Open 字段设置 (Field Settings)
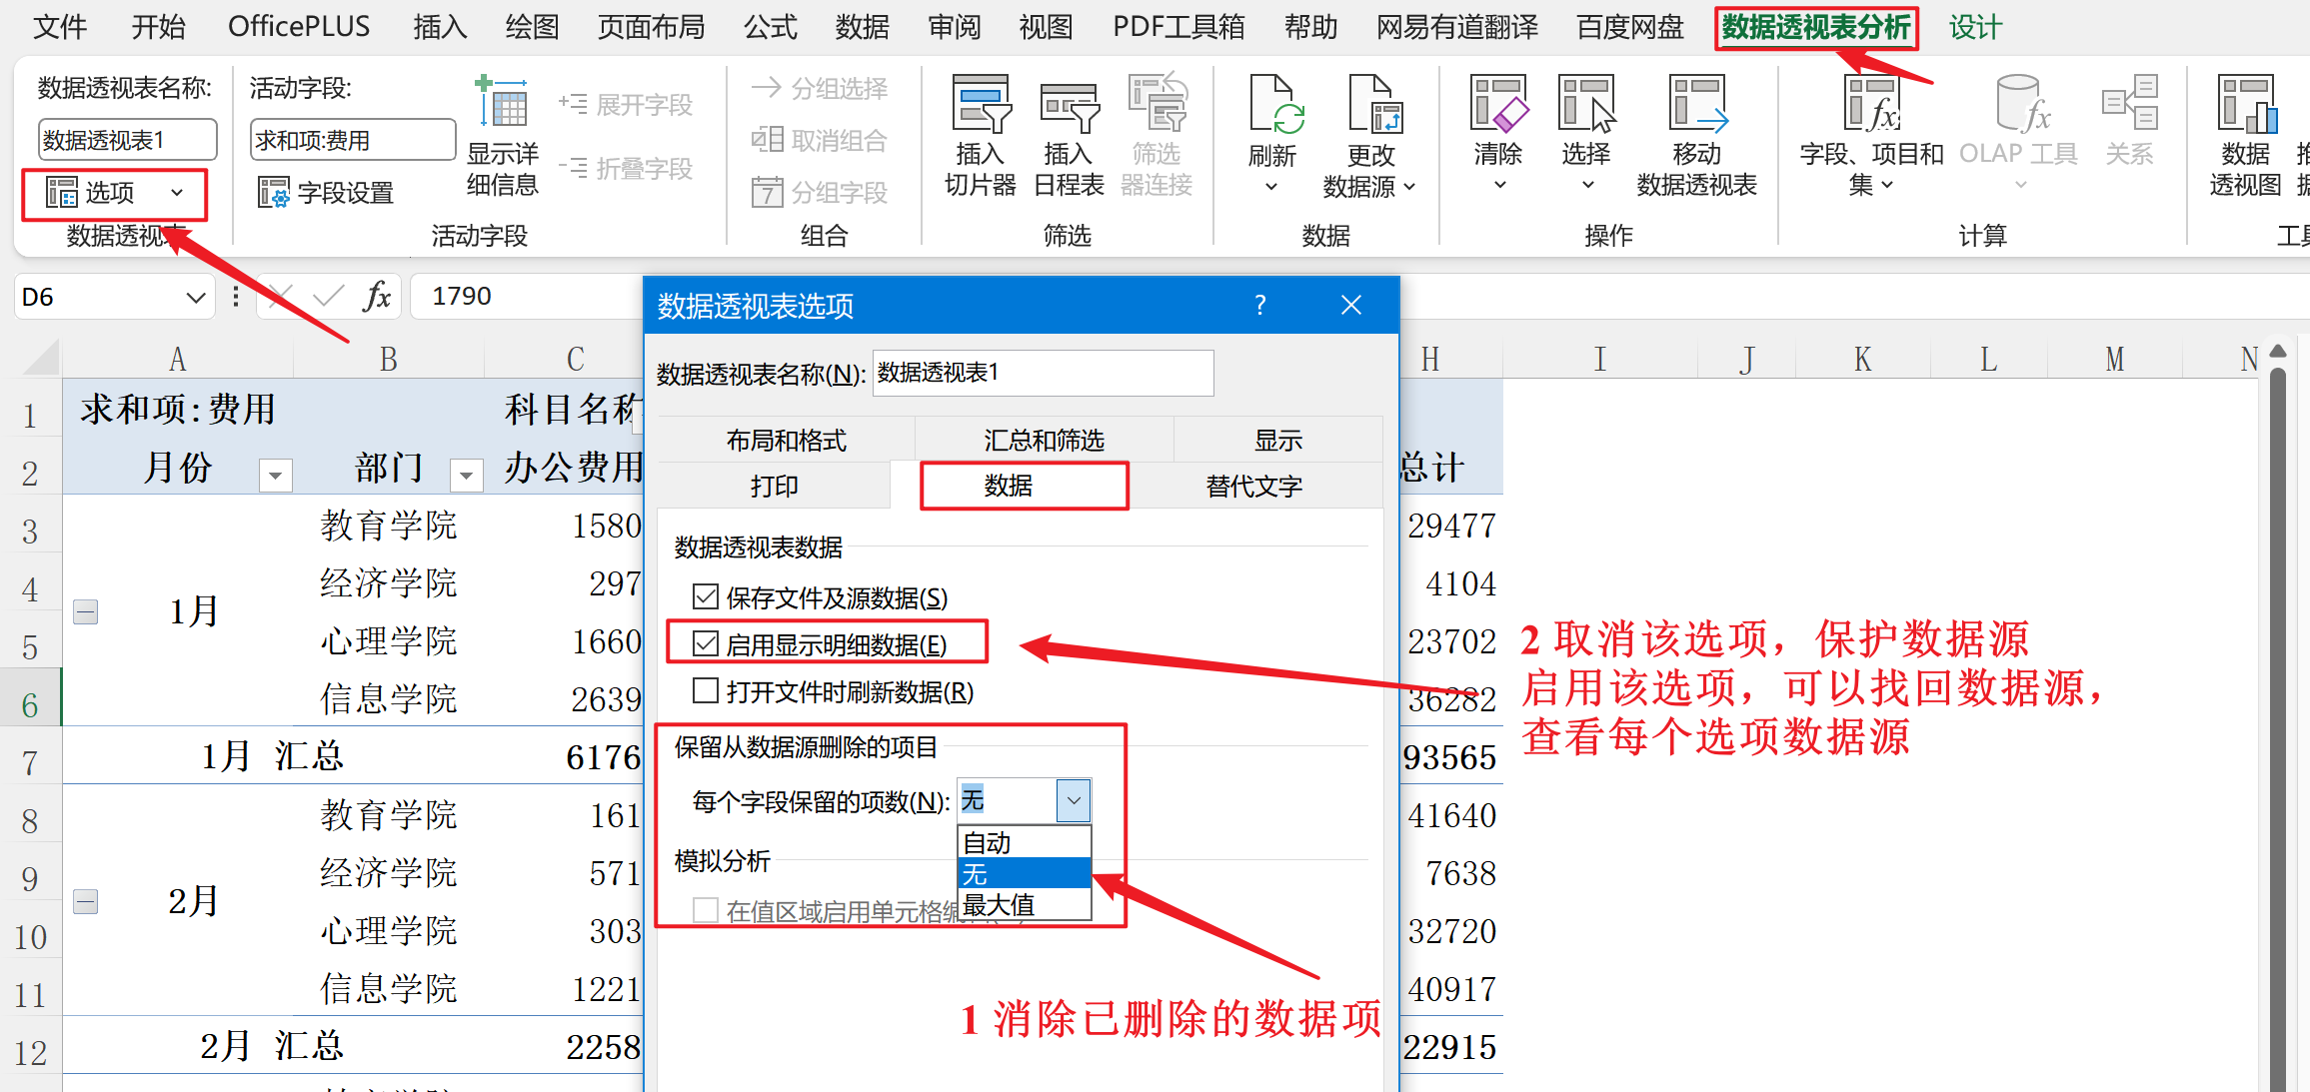 pyautogui.click(x=326, y=192)
